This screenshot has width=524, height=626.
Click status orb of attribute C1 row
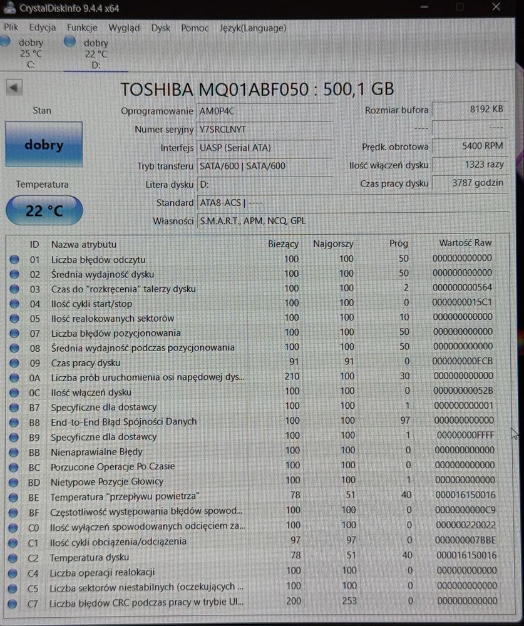coord(13,543)
